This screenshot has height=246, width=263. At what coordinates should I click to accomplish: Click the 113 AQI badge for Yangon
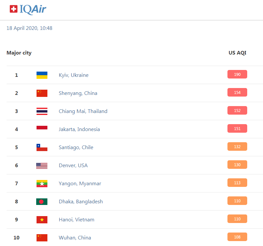[x=237, y=183]
